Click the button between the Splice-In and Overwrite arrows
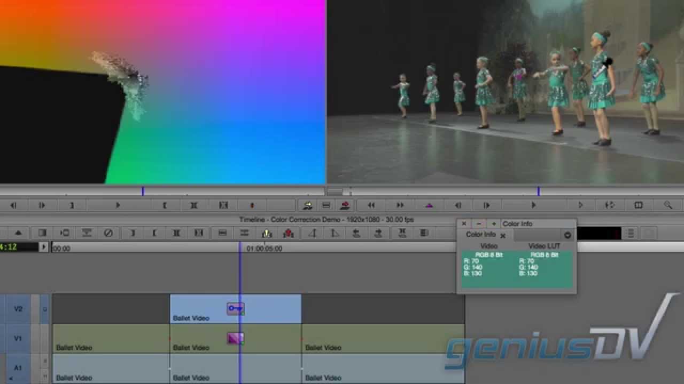The height and width of the screenshot is (384, 684). [326, 205]
